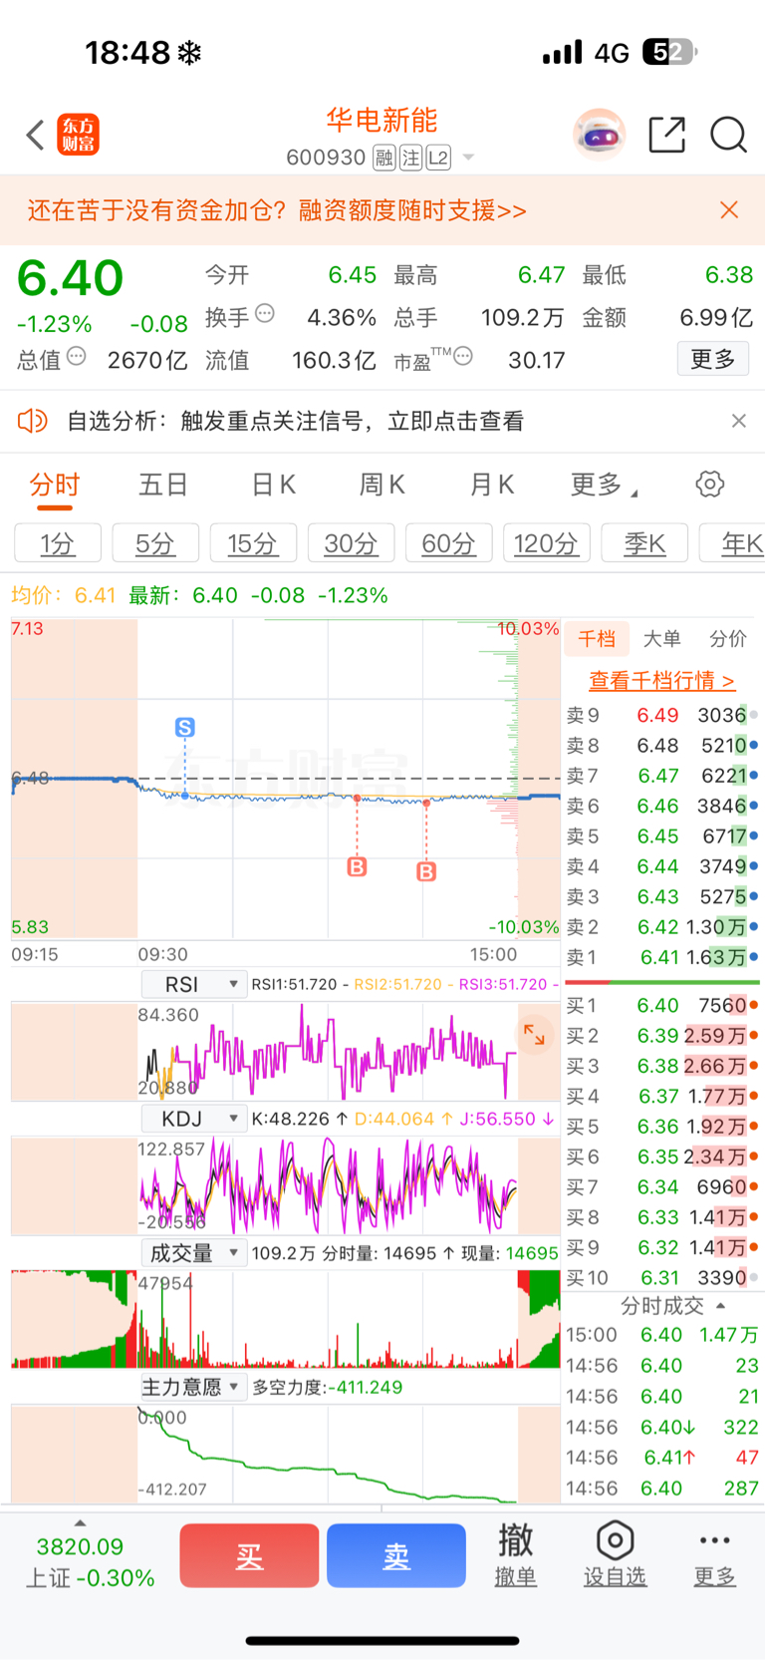Tap 卖9 order row at 6.49
Viewport: 765px width, 1660px height.
[662, 715]
